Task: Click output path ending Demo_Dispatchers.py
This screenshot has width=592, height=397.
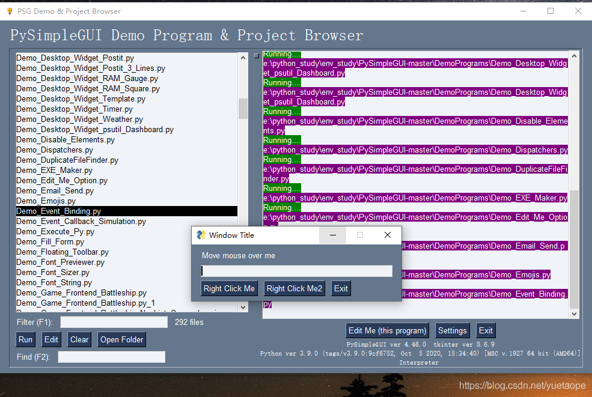Action: pos(415,150)
